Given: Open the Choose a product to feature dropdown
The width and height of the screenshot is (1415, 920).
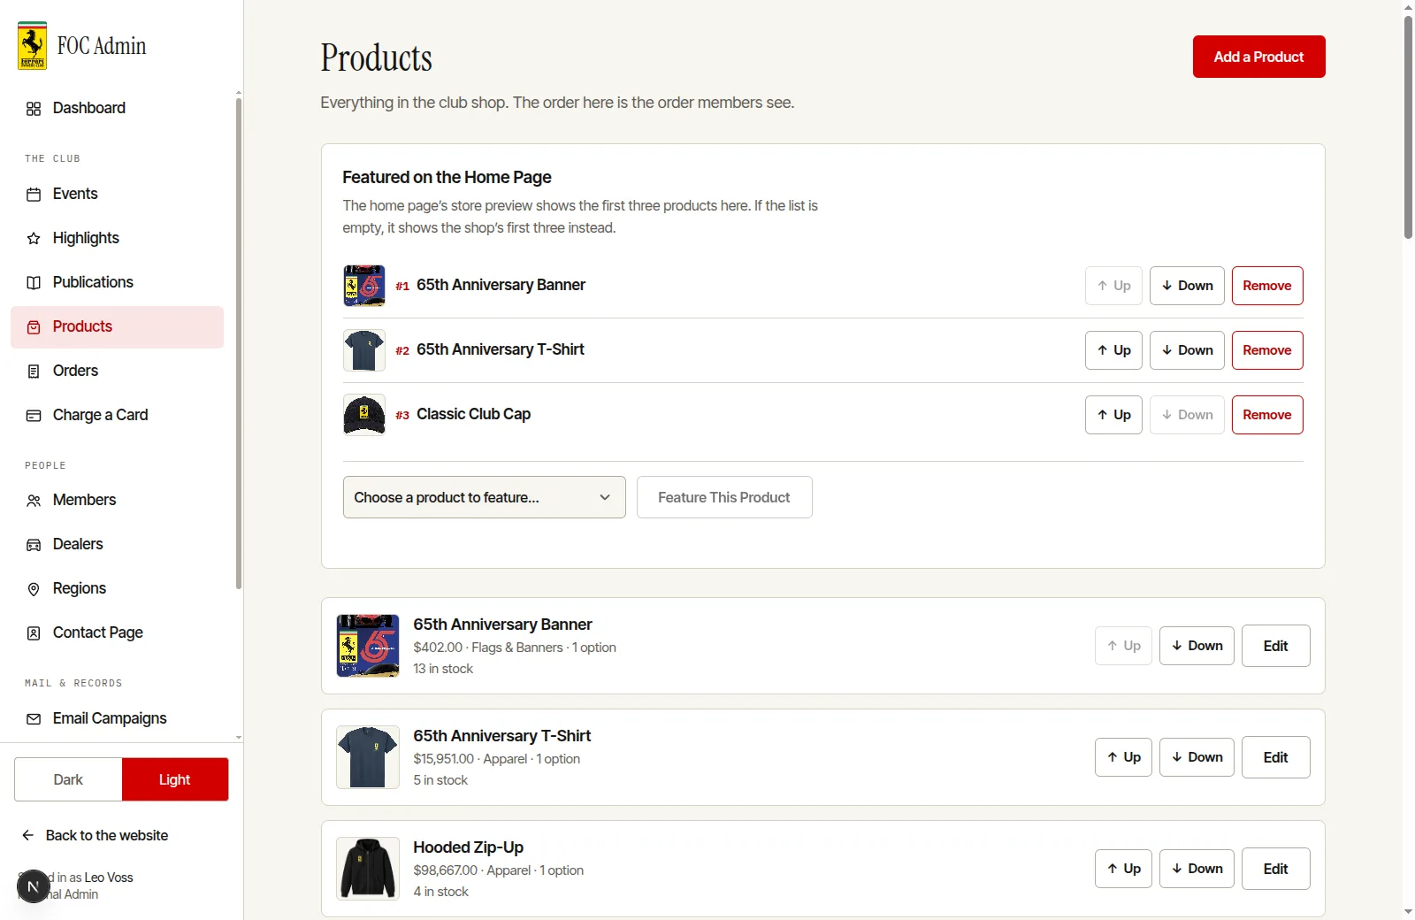Looking at the screenshot, I should (x=484, y=497).
